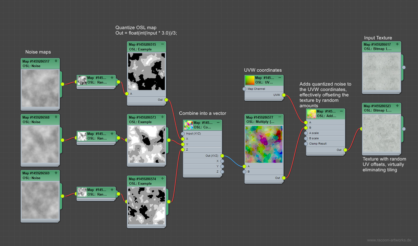Screen dimensions: 418x246
Task: Collapse the Multiply node Map #1459286577
Action: click(x=280, y=117)
